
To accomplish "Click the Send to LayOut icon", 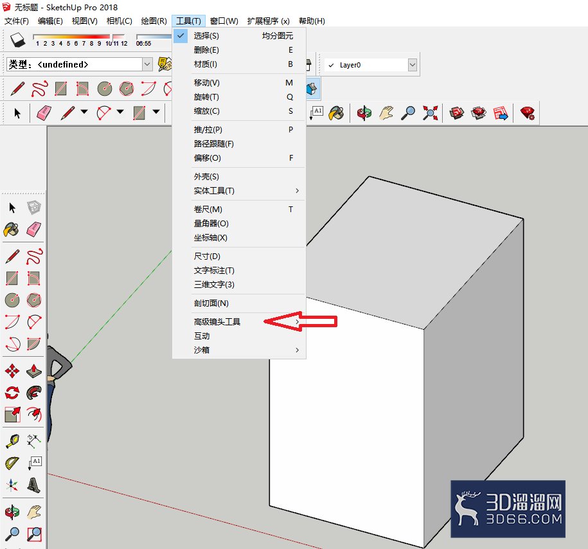I will tap(501, 113).
